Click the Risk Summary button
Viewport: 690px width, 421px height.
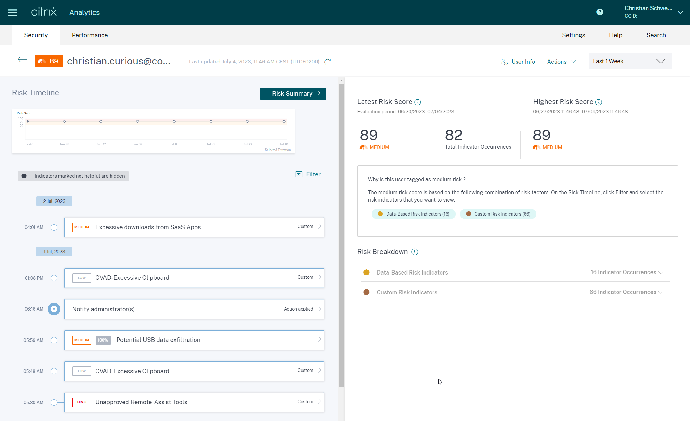click(x=293, y=94)
